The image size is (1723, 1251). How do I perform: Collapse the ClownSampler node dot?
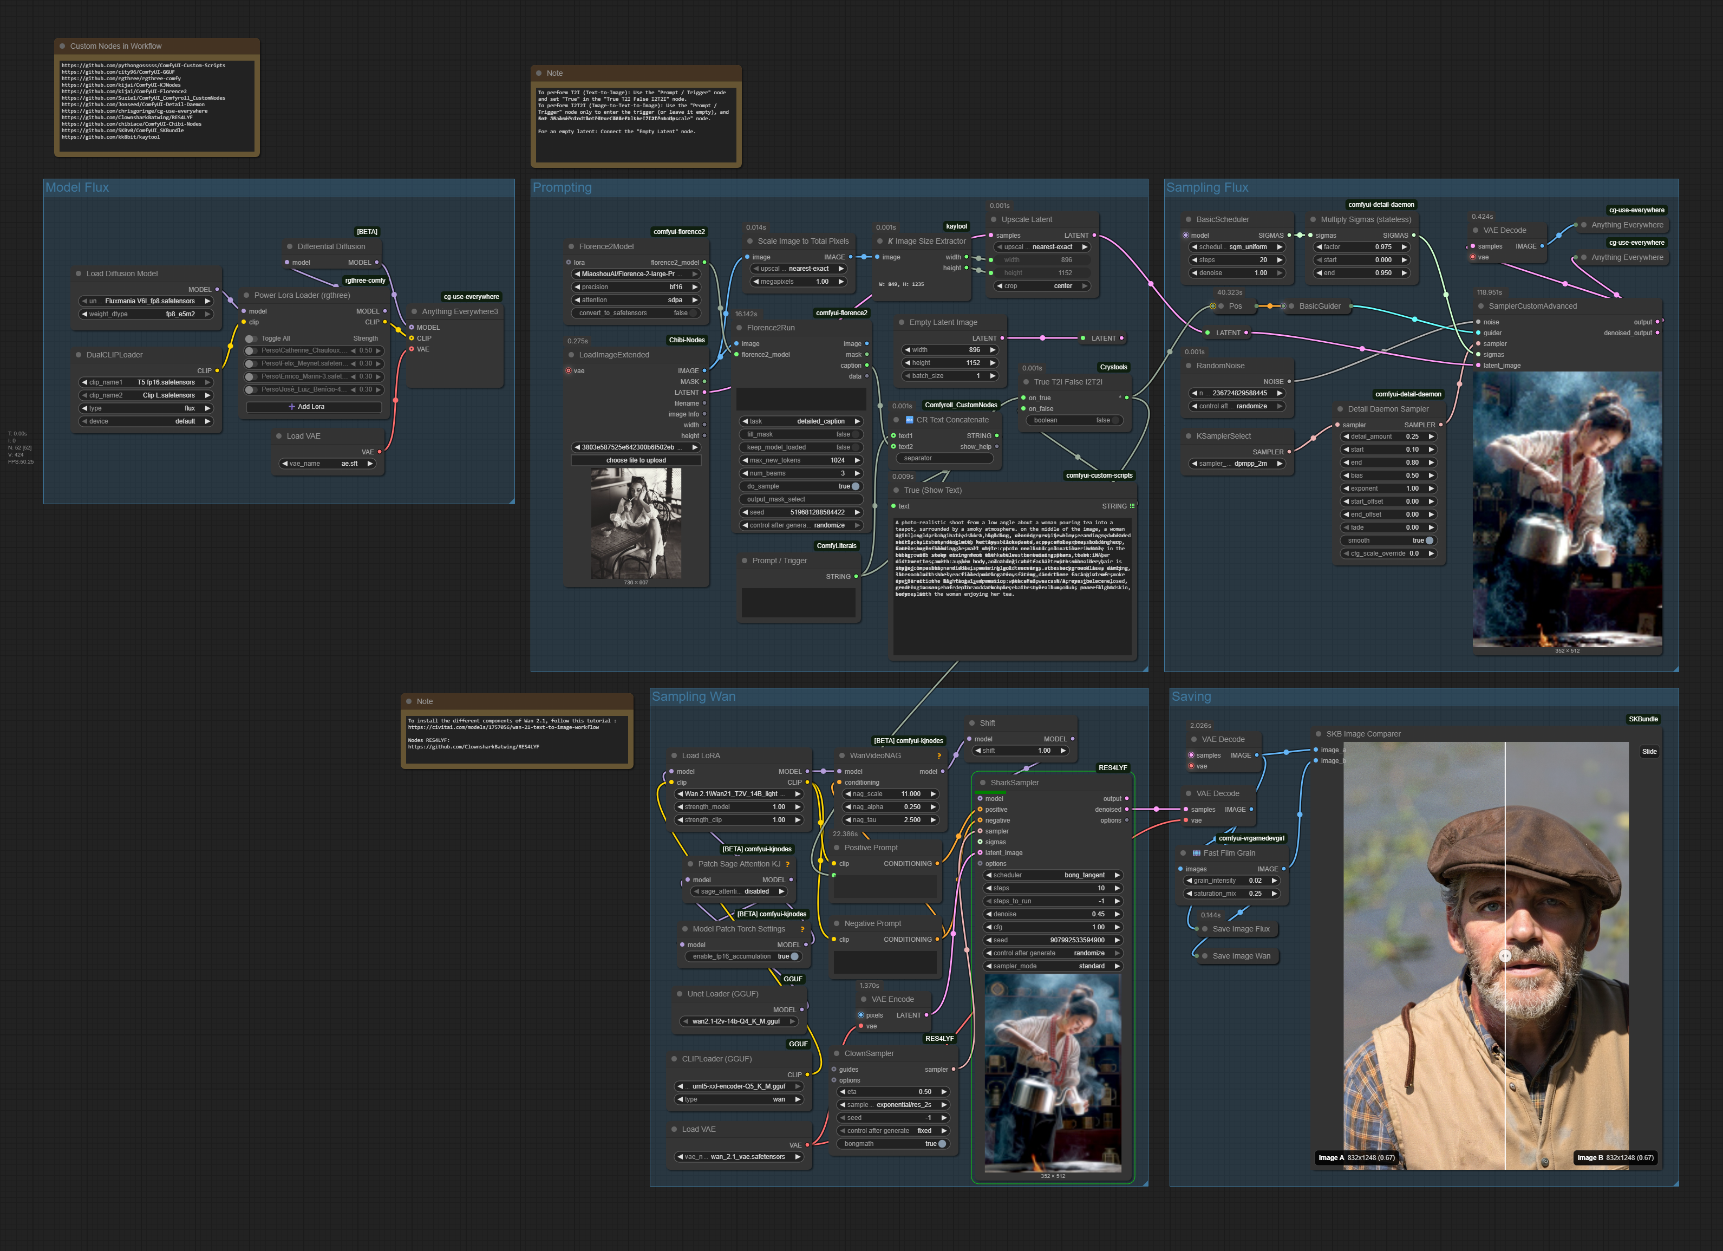tap(837, 1053)
